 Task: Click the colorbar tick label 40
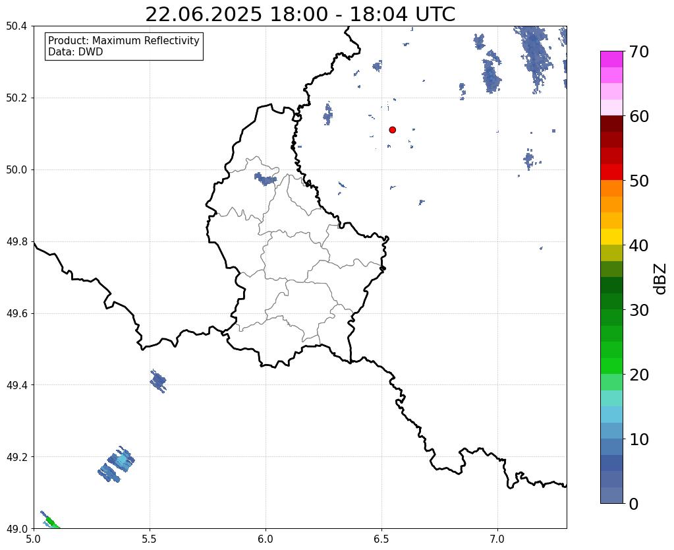coord(639,245)
